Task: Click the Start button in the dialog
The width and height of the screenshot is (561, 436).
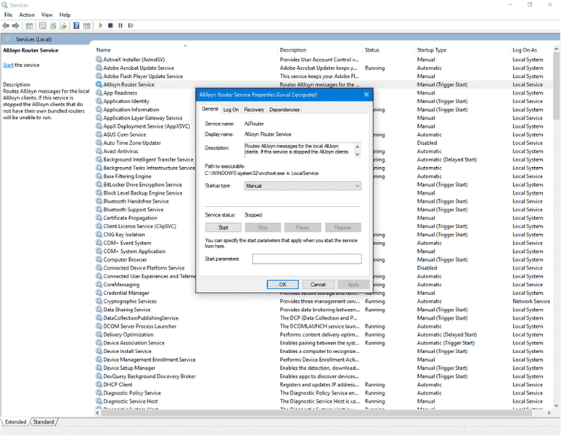Action: coord(224,227)
